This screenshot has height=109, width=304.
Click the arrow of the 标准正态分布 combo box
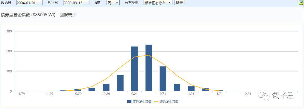click(170, 3)
